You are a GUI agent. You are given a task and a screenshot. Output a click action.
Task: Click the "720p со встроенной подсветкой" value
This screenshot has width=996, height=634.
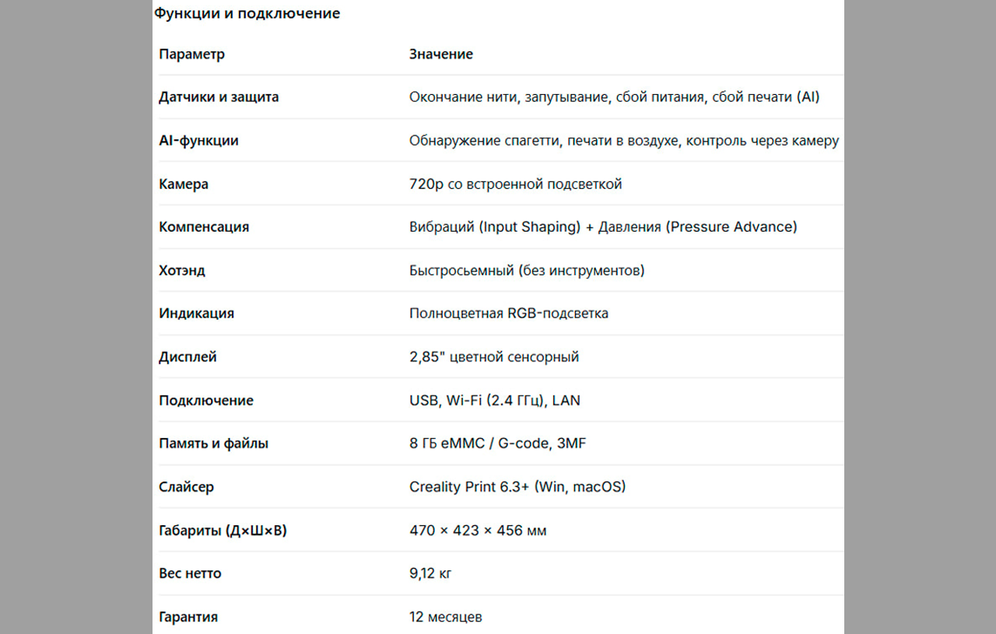pyautogui.click(x=515, y=184)
